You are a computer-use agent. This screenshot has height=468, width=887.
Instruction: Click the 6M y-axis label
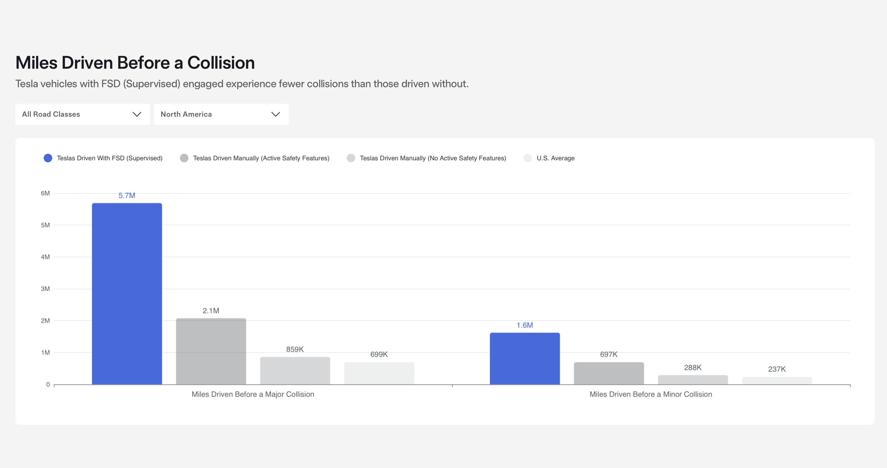pyautogui.click(x=45, y=194)
